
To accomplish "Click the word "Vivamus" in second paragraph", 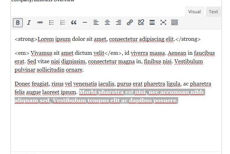I will tap(41, 53).
